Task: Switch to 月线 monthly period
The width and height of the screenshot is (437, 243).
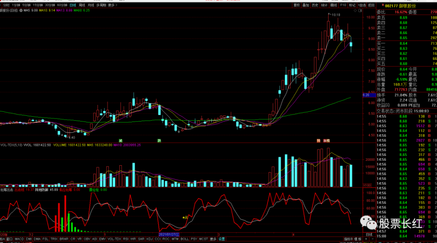Action: (90, 5)
